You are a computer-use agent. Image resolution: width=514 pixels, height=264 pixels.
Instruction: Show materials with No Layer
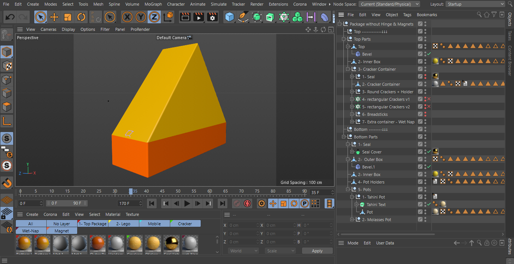tap(62, 224)
